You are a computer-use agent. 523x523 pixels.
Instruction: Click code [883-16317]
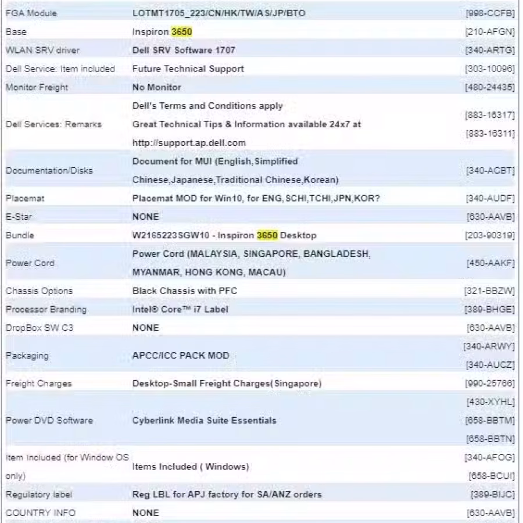tap(490, 115)
